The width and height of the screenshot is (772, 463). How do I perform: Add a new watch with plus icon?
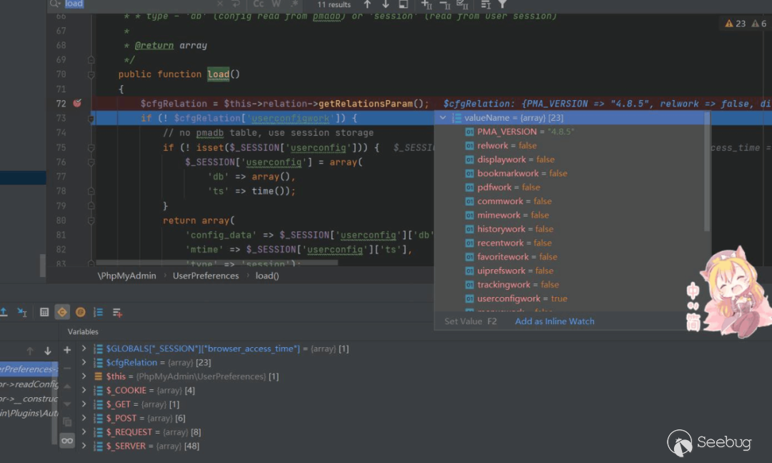click(x=67, y=350)
